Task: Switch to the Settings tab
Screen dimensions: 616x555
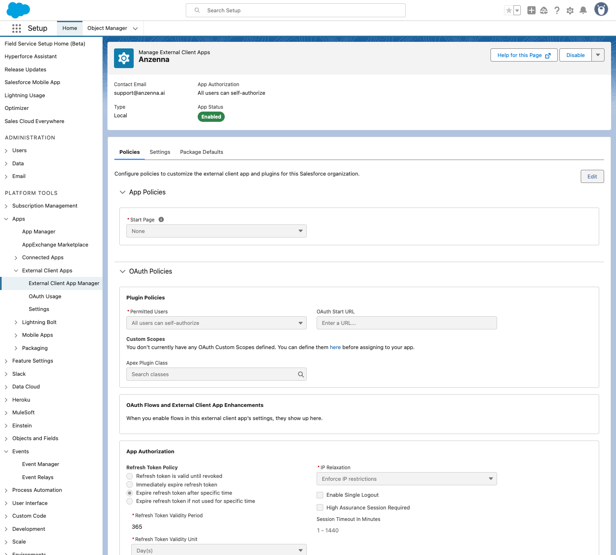Action: (x=160, y=152)
